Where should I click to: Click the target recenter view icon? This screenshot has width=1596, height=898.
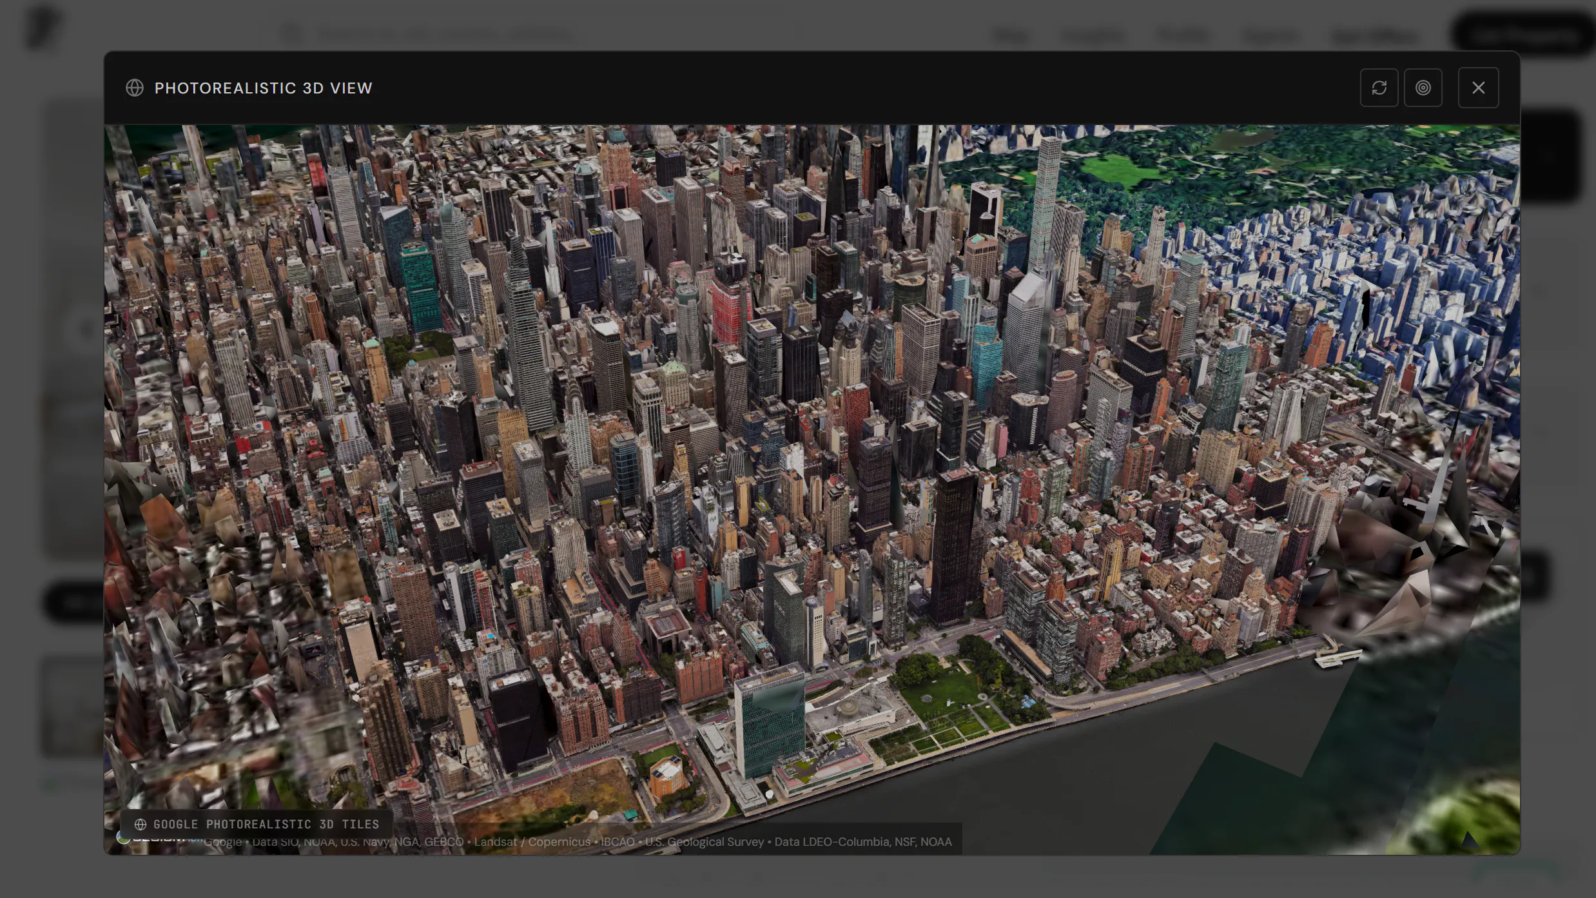(x=1423, y=88)
